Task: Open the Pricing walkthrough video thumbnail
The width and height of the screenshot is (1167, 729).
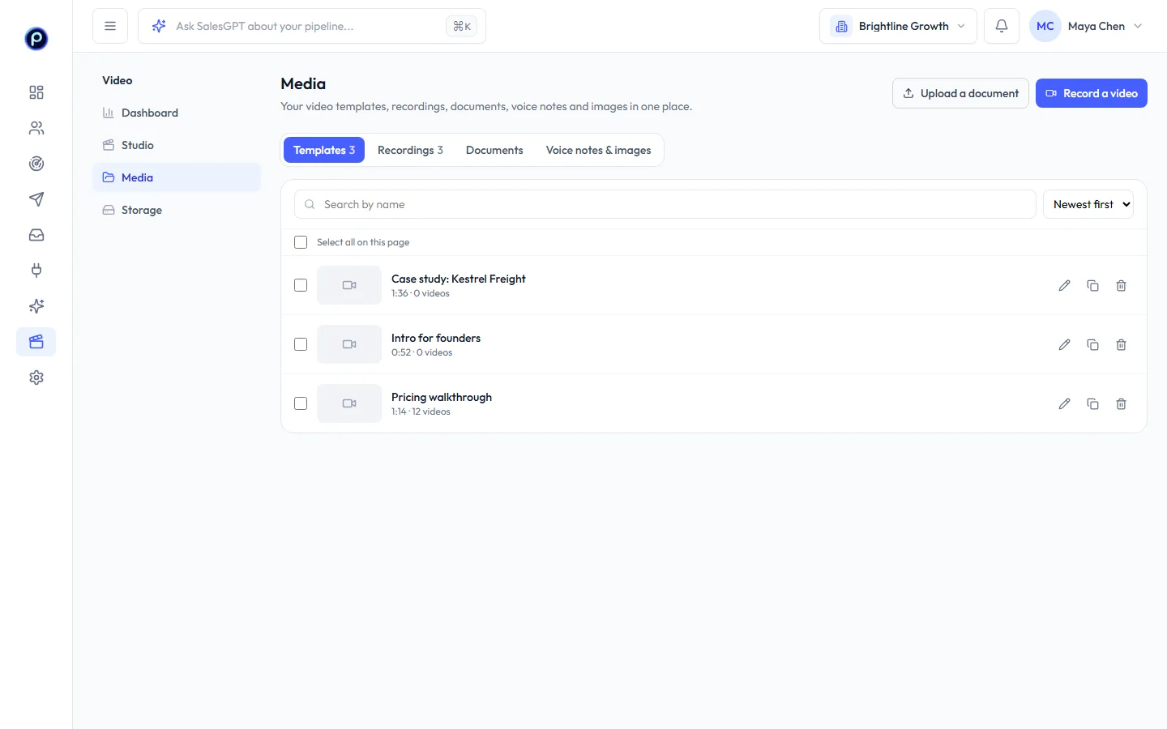Action: click(349, 403)
